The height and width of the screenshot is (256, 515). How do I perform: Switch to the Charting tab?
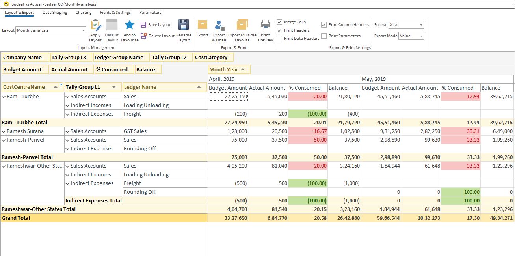pos(83,12)
